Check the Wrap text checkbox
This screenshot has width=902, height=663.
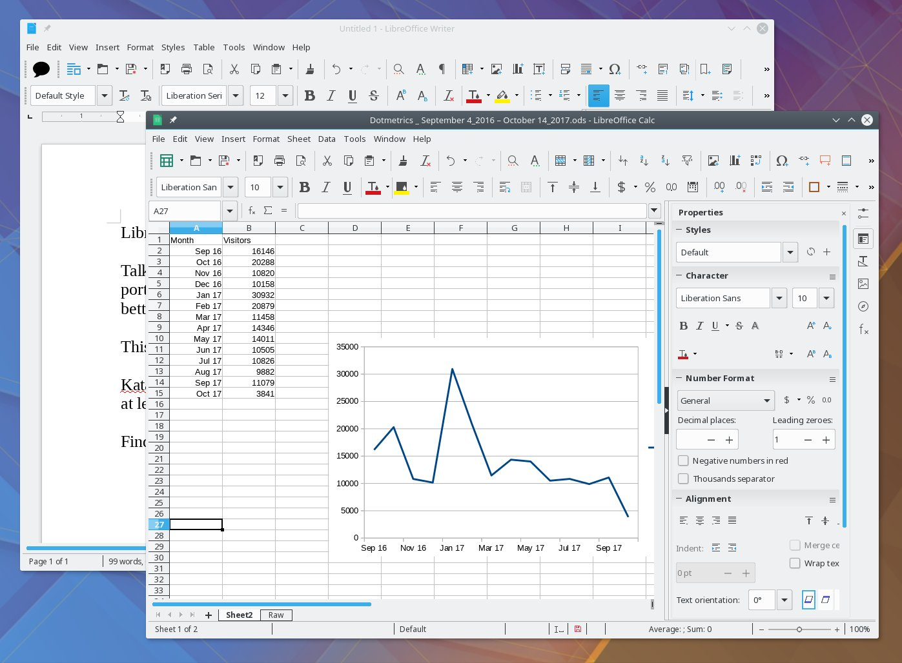pyautogui.click(x=795, y=563)
